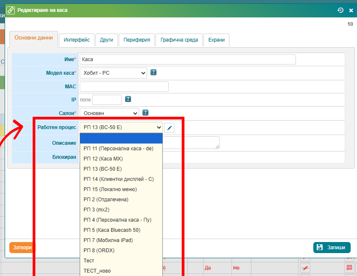Click the pencil edit icon beside Работен процес
Screen dimensions: 357x276
[169, 127]
